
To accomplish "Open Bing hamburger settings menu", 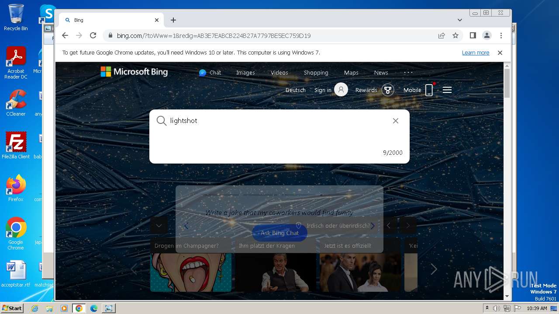I will (x=447, y=90).
